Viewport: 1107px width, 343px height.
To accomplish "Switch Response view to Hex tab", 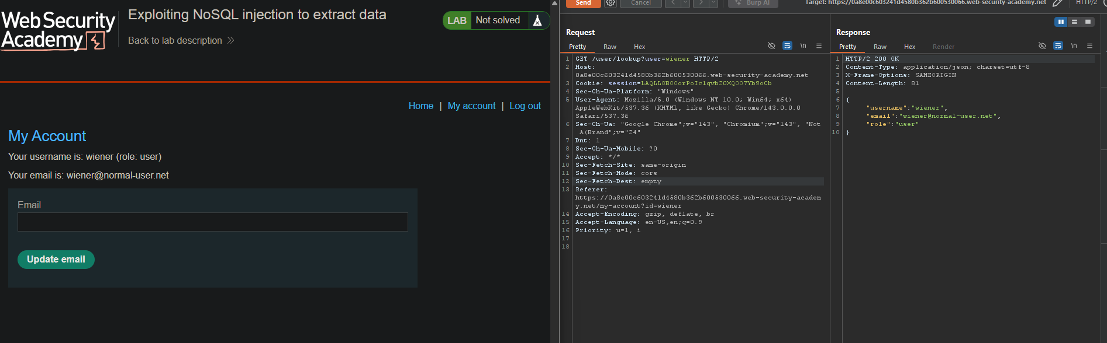I will (910, 47).
